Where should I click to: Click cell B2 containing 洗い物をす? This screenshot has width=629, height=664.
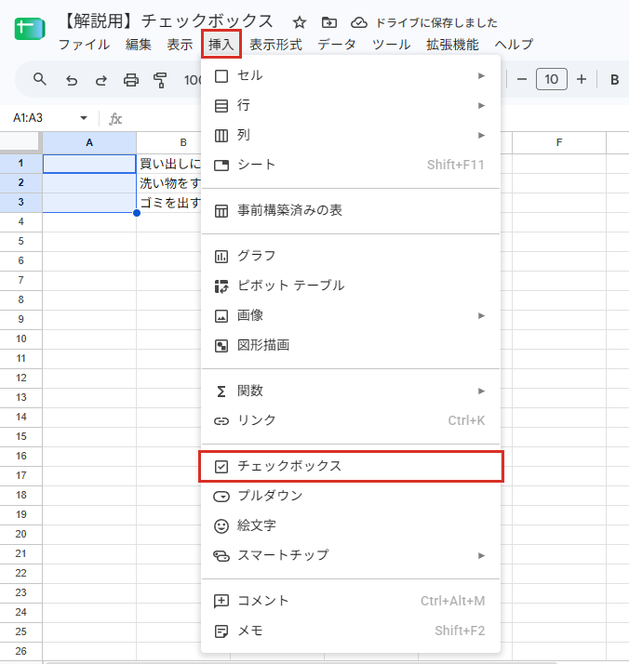(169, 183)
